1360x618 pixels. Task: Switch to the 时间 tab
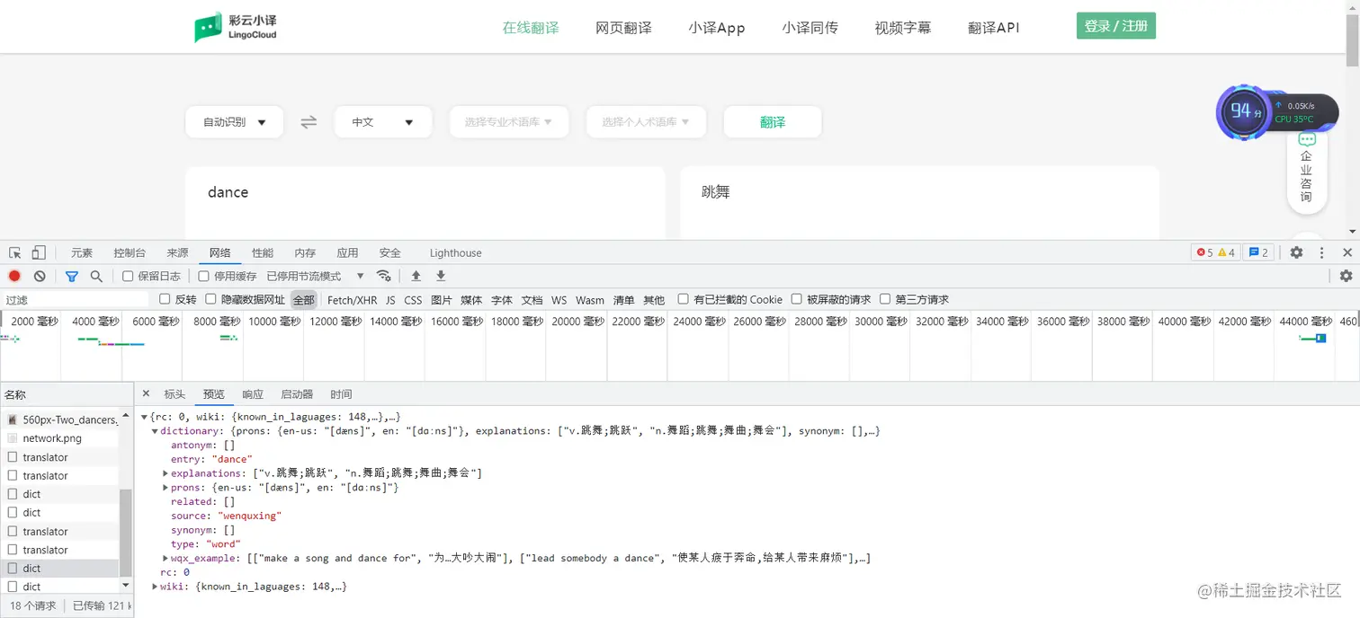pyautogui.click(x=341, y=394)
